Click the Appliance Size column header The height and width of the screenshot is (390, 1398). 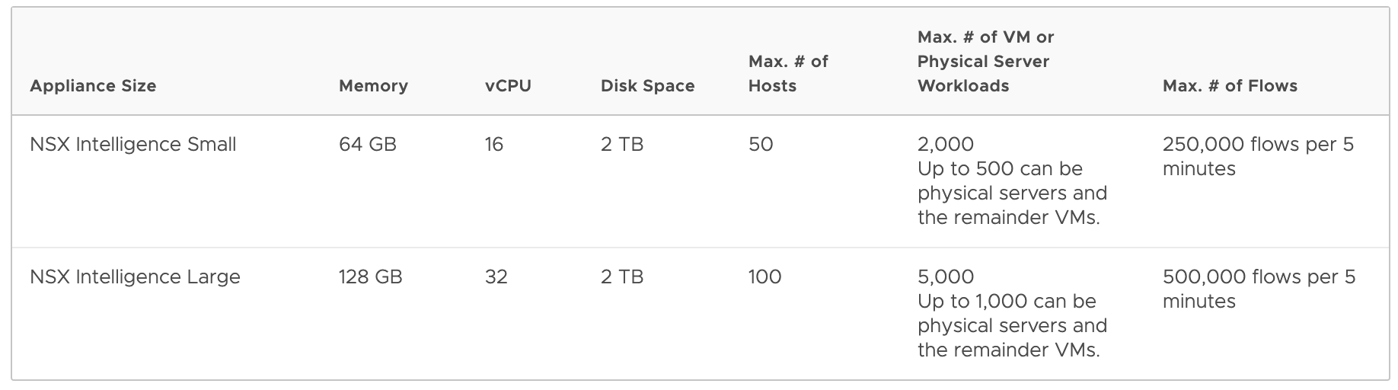(93, 86)
